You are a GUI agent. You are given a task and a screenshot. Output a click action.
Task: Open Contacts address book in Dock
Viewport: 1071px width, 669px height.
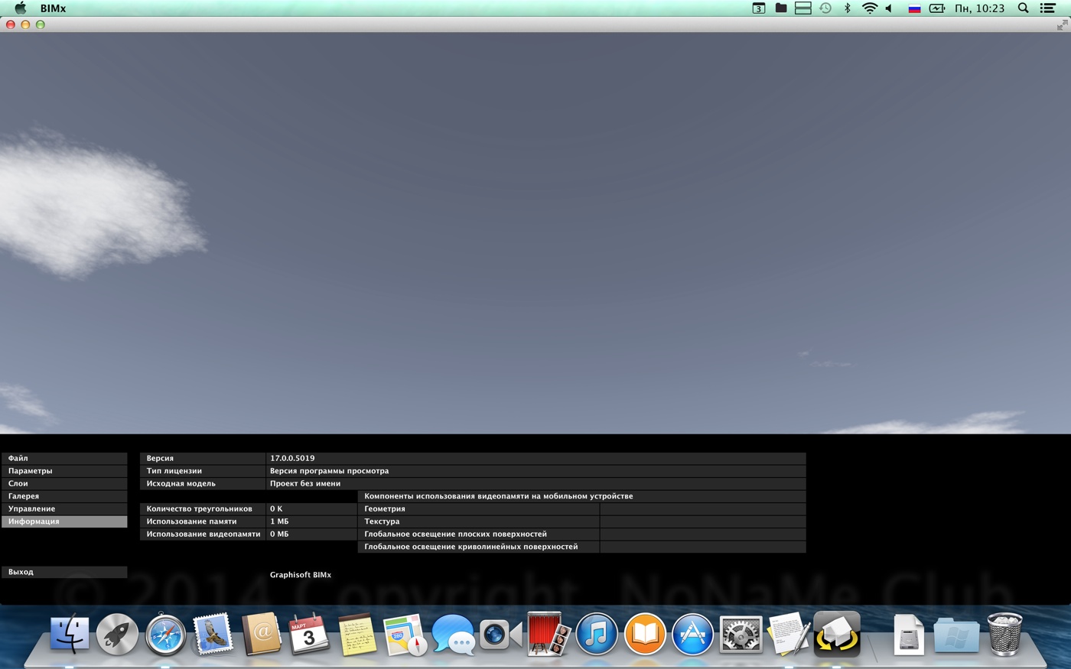click(x=261, y=635)
